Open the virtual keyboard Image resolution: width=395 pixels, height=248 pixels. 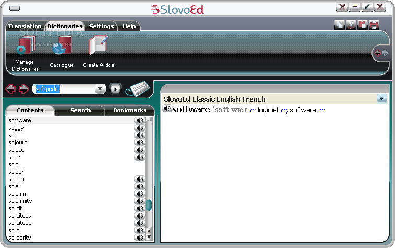138,88
